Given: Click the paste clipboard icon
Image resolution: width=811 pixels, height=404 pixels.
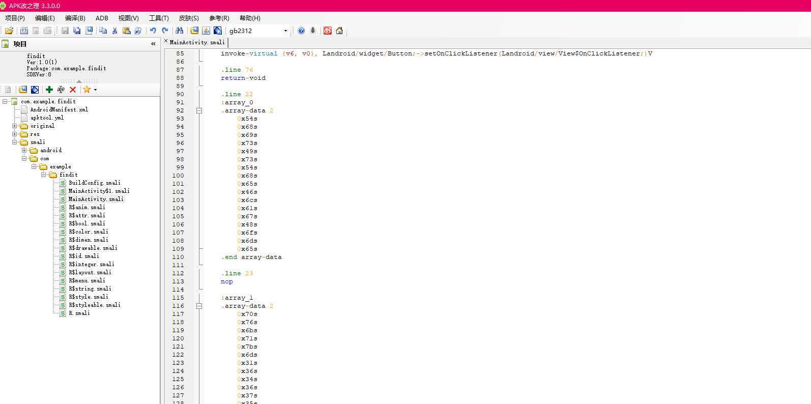Looking at the screenshot, I should pos(126,31).
